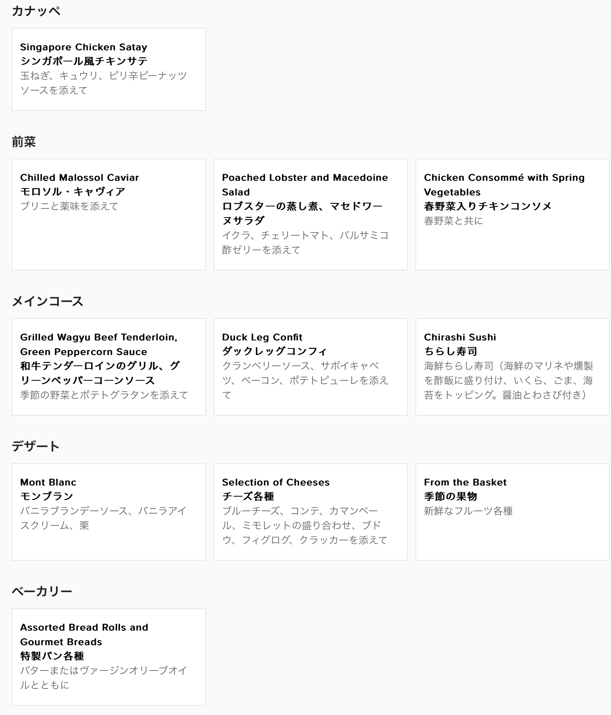The width and height of the screenshot is (611, 715).
Task: Click the デザート section heading
Action: pyautogui.click(x=36, y=446)
